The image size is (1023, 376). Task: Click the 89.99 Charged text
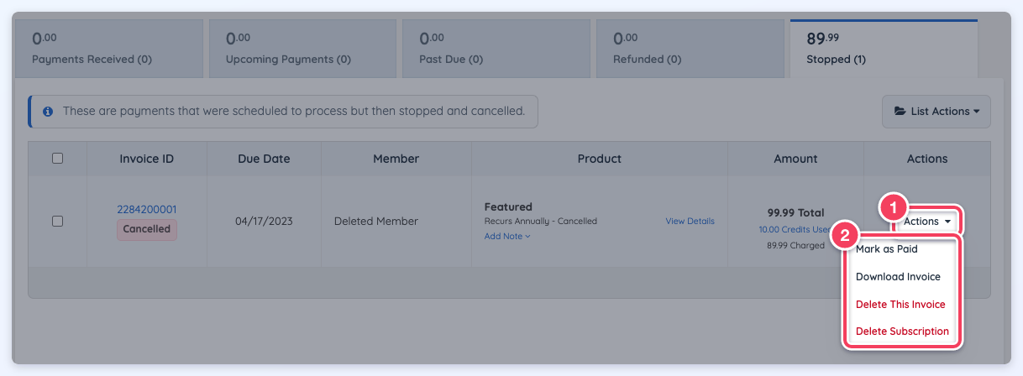(x=795, y=246)
